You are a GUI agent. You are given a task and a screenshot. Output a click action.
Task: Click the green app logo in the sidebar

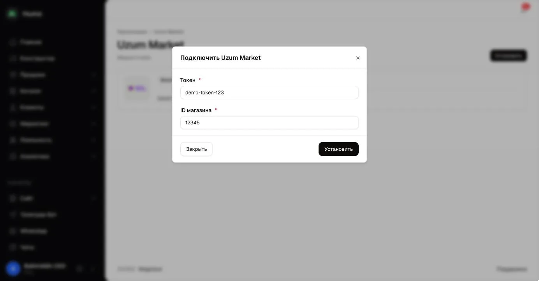tap(12, 14)
